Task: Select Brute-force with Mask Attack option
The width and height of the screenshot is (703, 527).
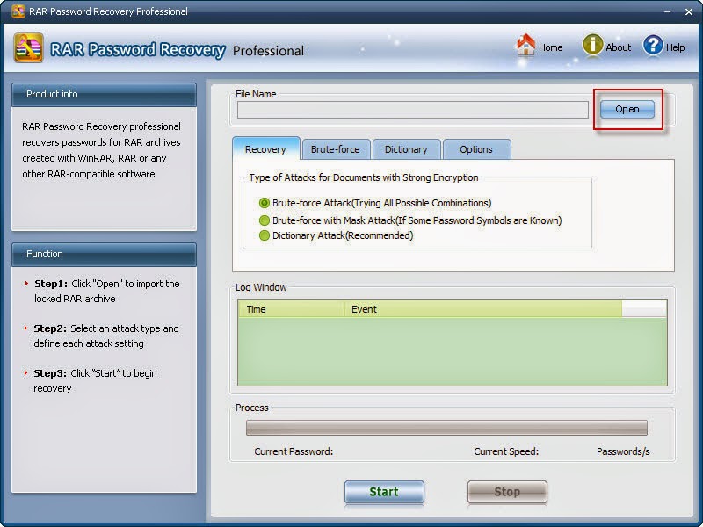Action: [x=265, y=220]
